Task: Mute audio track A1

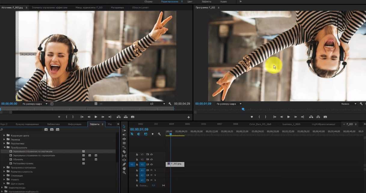Action: 151,170
